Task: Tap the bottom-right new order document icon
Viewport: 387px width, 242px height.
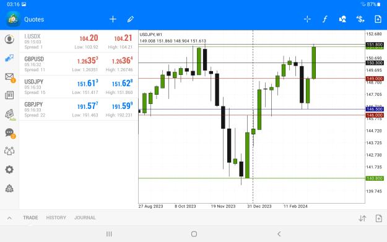Action: (378, 218)
